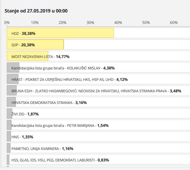Select the BRUNA ESIH - ZLATKO HASANBEGOVIĆ row
Image resolution: width=190 pixels, height=170 pixels.
[96, 91]
